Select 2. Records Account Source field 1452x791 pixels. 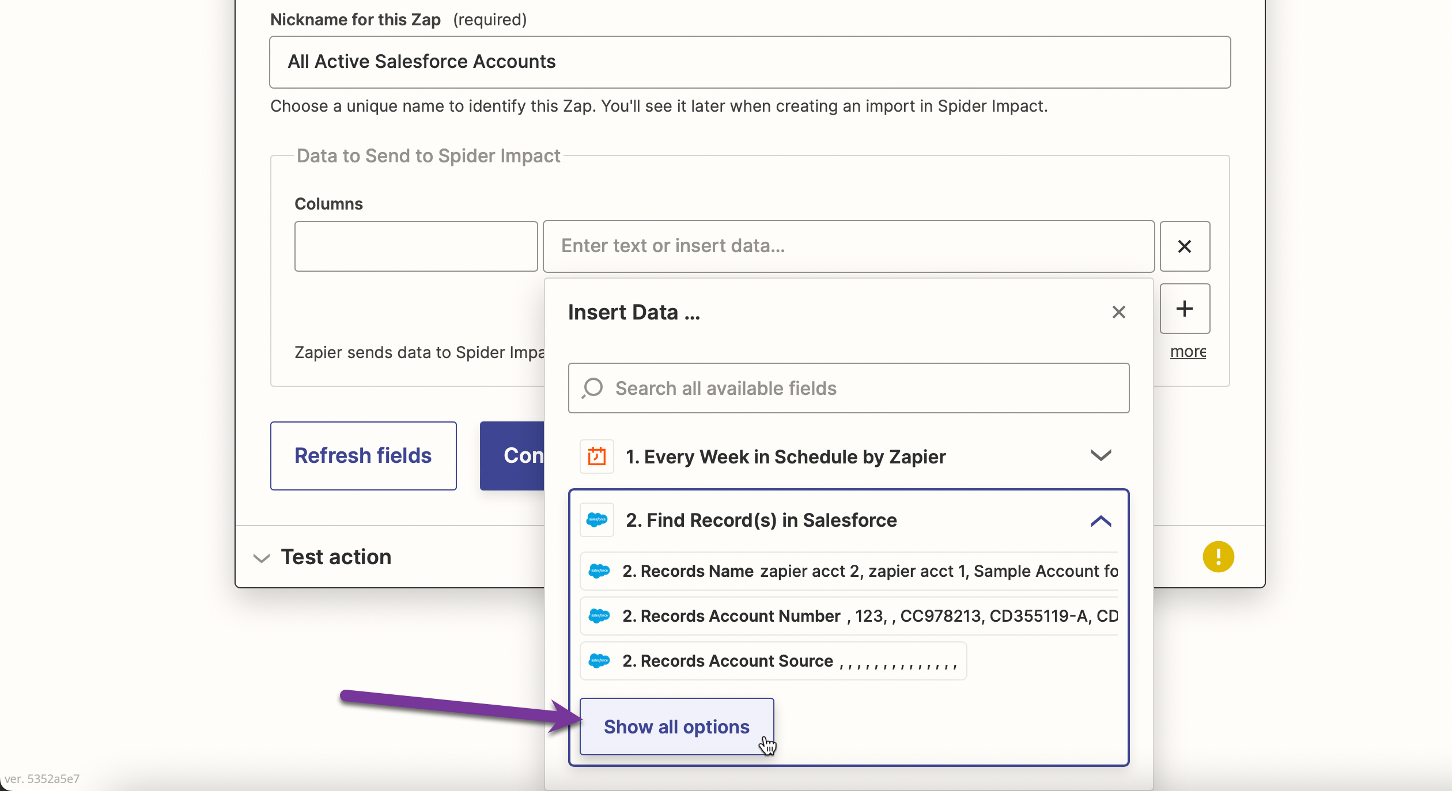pyautogui.click(x=773, y=661)
